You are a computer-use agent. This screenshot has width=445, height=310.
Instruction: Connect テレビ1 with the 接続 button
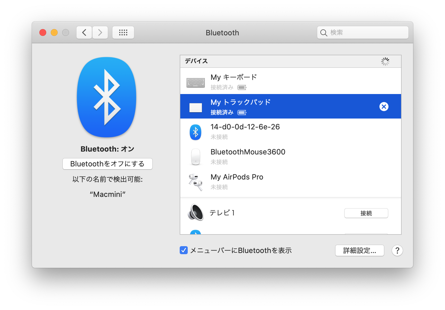tap(366, 213)
